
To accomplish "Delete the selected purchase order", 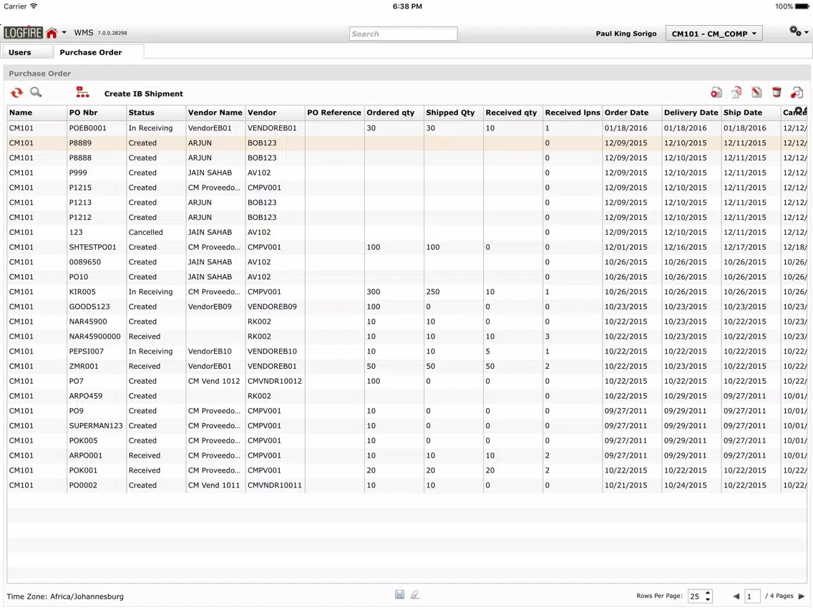I will [777, 93].
